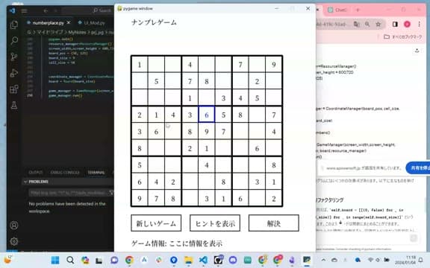Open Source Control in VS Code activity bar

pos(14,57)
